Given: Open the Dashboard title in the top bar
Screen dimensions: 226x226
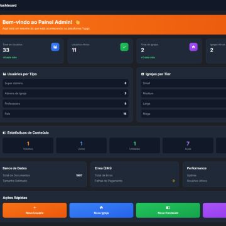Looking at the screenshot, I should click(x=8, y=6).
